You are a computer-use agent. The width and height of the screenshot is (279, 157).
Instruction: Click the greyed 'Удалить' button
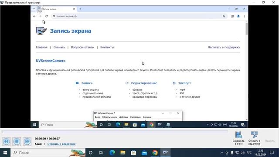pyautogui.click(x=270, y=141)
